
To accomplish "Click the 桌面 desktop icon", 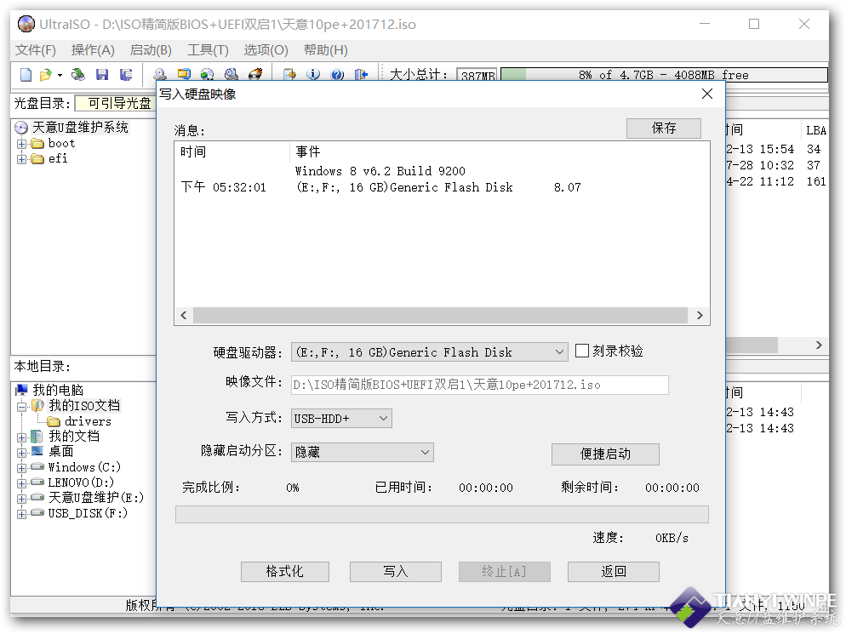I will [x=37, y=451].
